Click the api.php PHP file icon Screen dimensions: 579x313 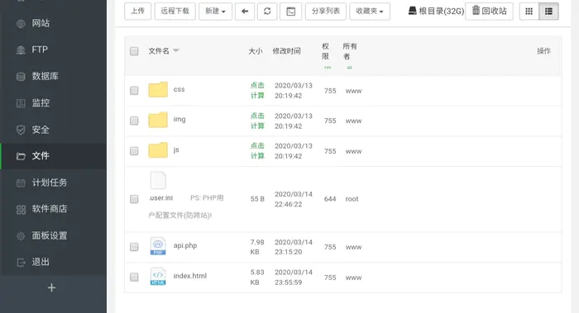pyautogui.click(x=158, y=246)
